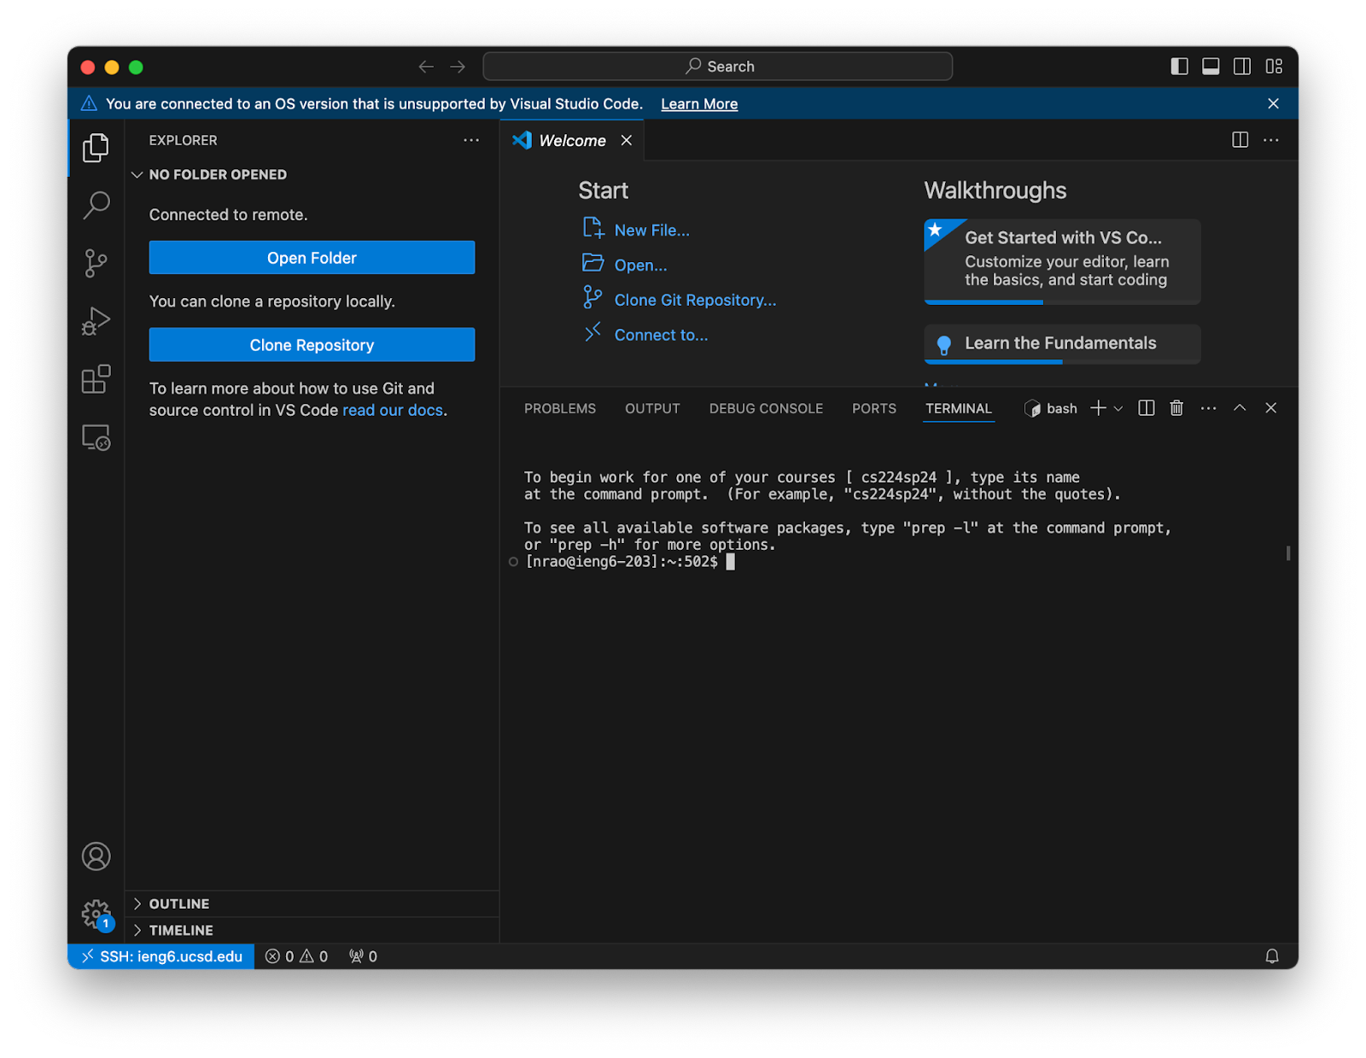Click the Clone Repository button

tap(312, 345)
